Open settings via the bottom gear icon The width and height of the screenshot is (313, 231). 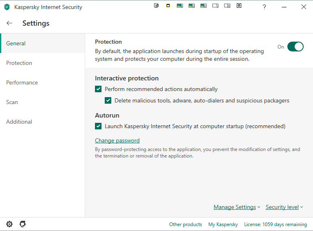[x=9, y=224]
